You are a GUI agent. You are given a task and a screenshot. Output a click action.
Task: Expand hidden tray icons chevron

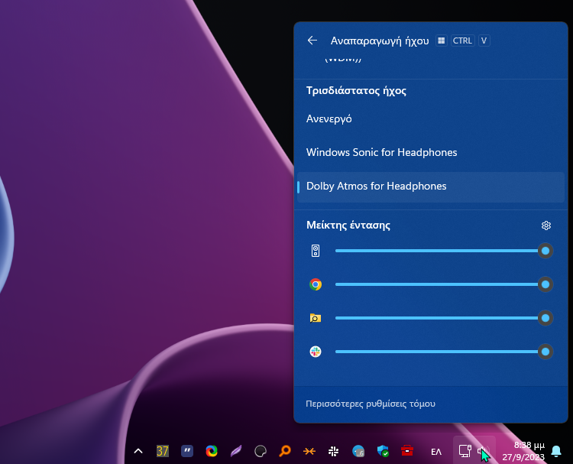[138, 451]
